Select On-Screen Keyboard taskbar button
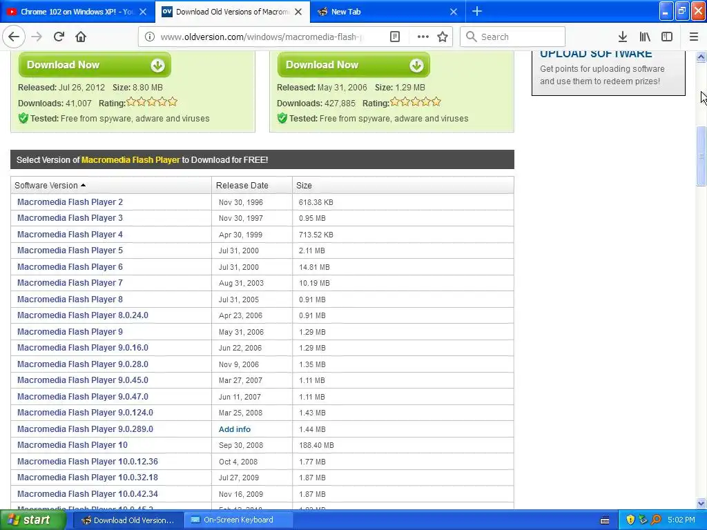The width and height of the screenshot is (707, 530). point(238,520)
